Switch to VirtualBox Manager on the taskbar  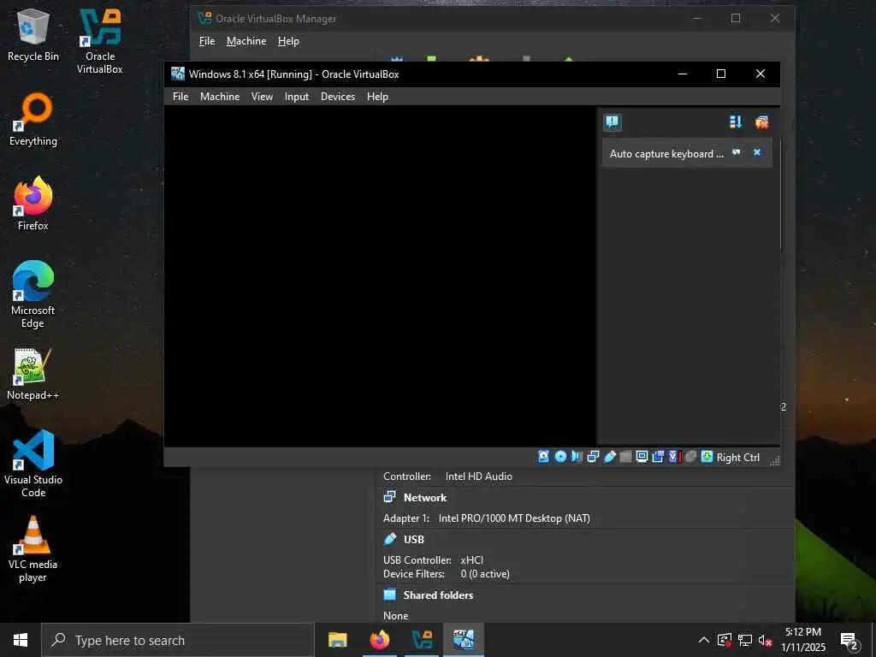(x=422, y=640)
